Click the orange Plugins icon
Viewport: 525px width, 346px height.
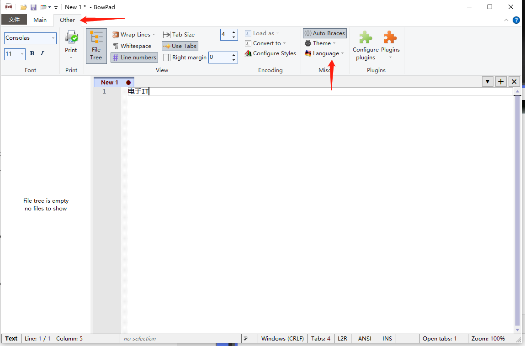click(390, 38)
